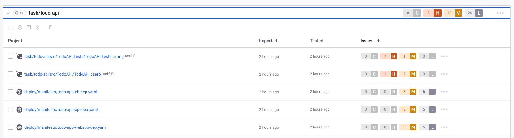Viewport: 514px width, 138px height.
Task: Select checkbox for todo-app-api-dep.yaml
Action: point(11,109)
